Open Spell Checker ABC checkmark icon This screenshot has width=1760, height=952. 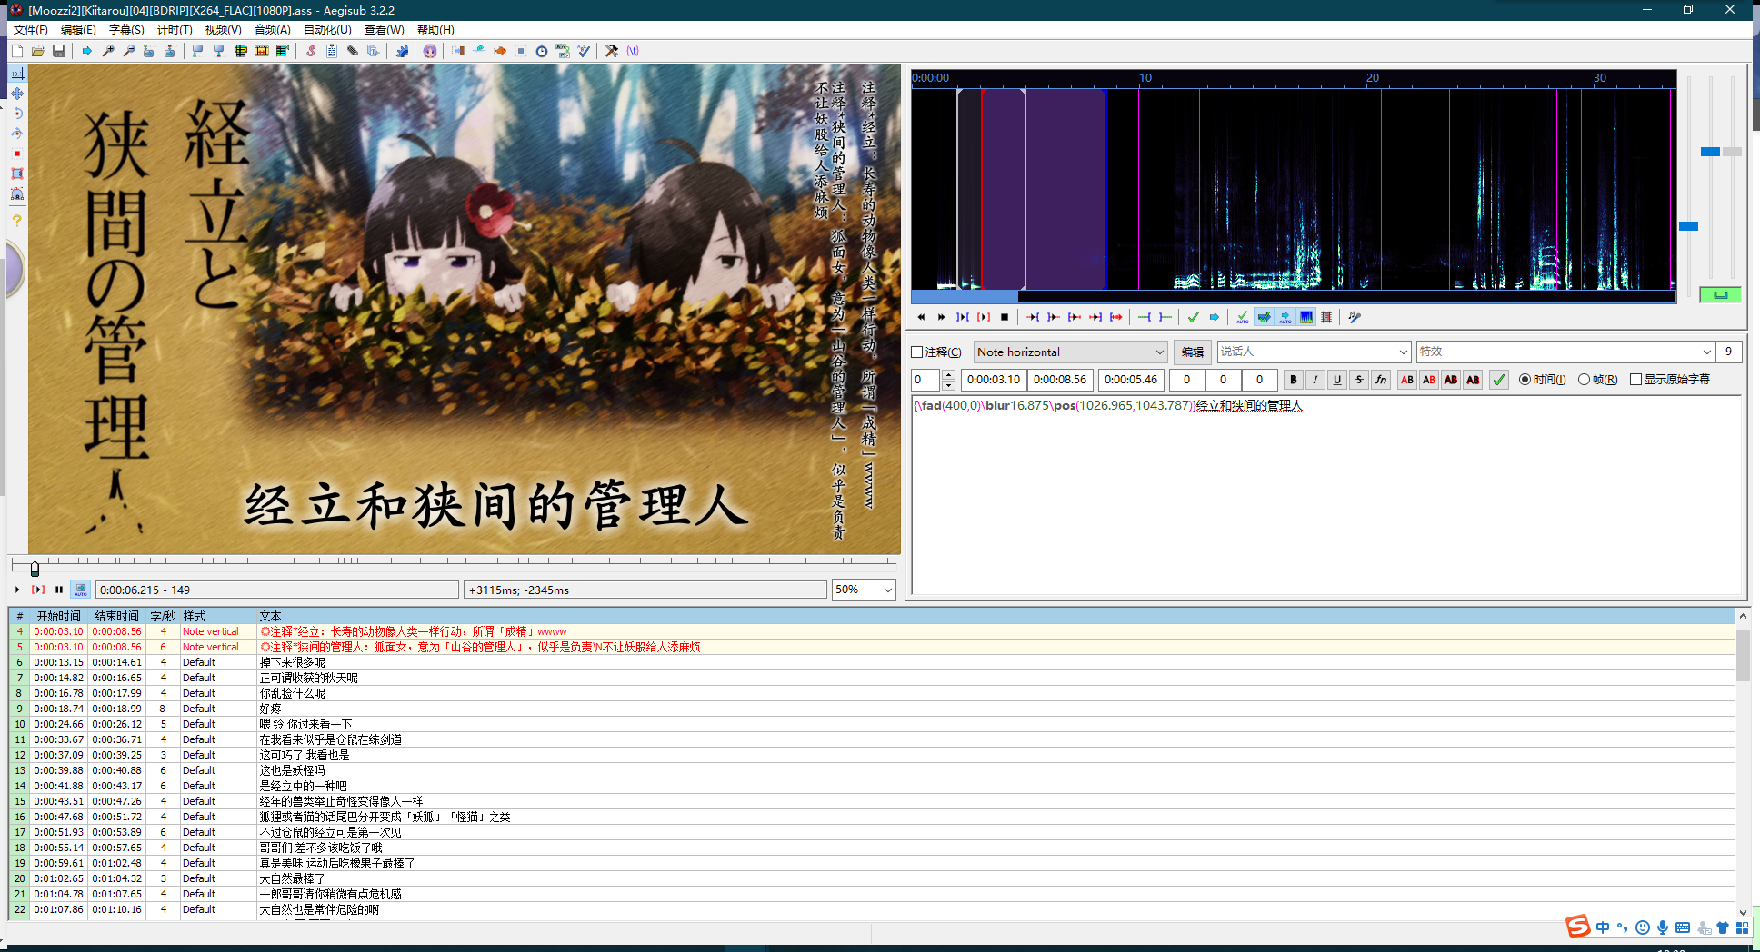[x=584, y=51]
